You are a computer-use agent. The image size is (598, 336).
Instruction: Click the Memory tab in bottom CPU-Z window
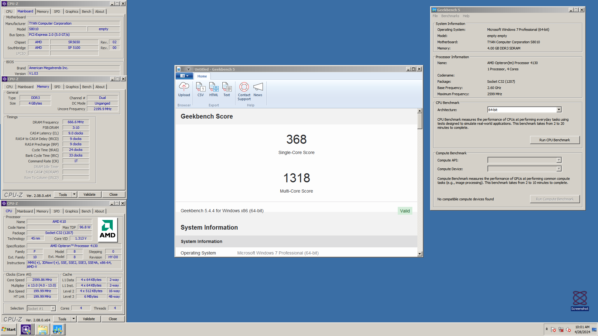[42, 211]
